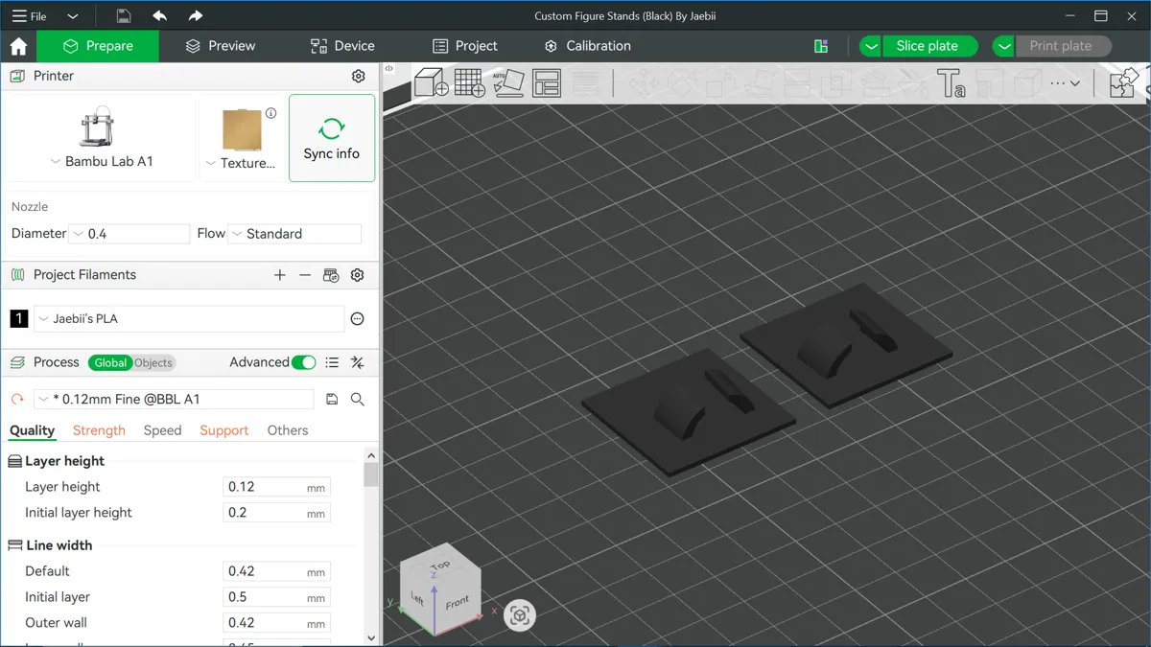The width and height of the screenshot is (1151, 647).
Task: Click the save disk icon in title bar
Action: tap(124, 15)
